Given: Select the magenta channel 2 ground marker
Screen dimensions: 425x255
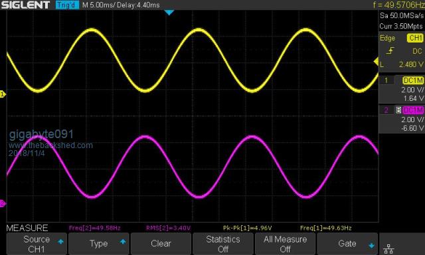Looking at the screenshot, I should click(3, 203).
